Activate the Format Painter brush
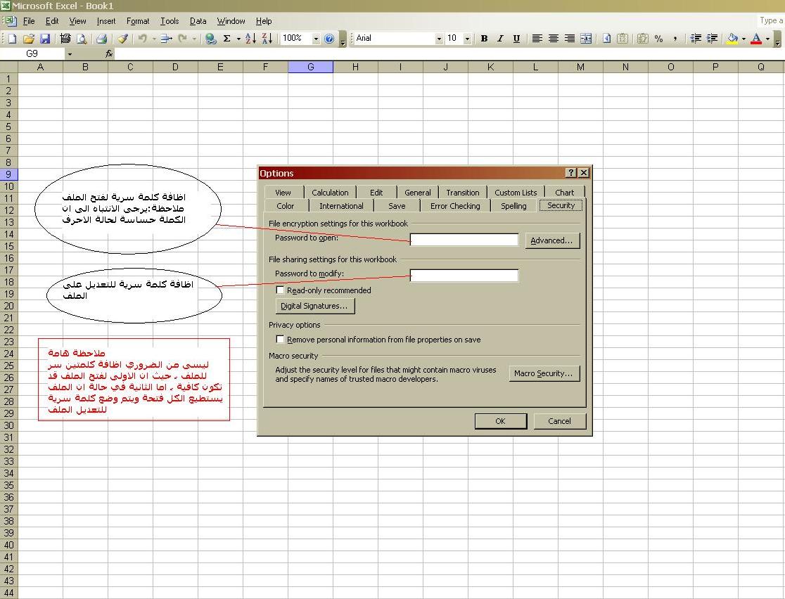 tap(122, 39)
